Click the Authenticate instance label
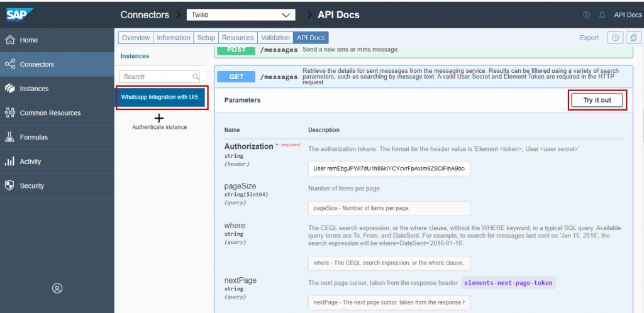644x313 pixels. pos(159,127)
